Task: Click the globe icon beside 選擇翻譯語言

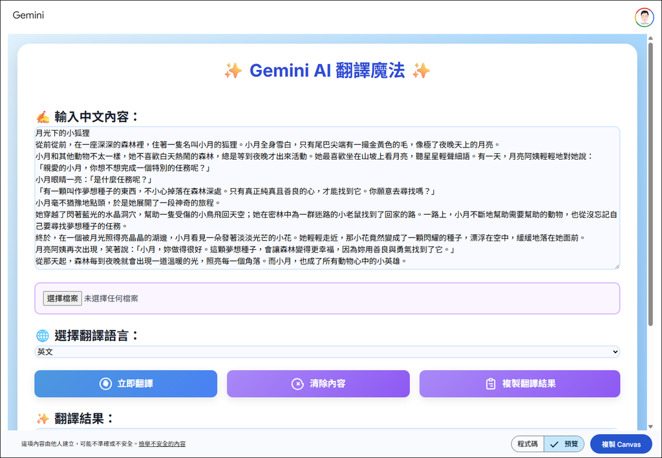Action: click(43, 336)
